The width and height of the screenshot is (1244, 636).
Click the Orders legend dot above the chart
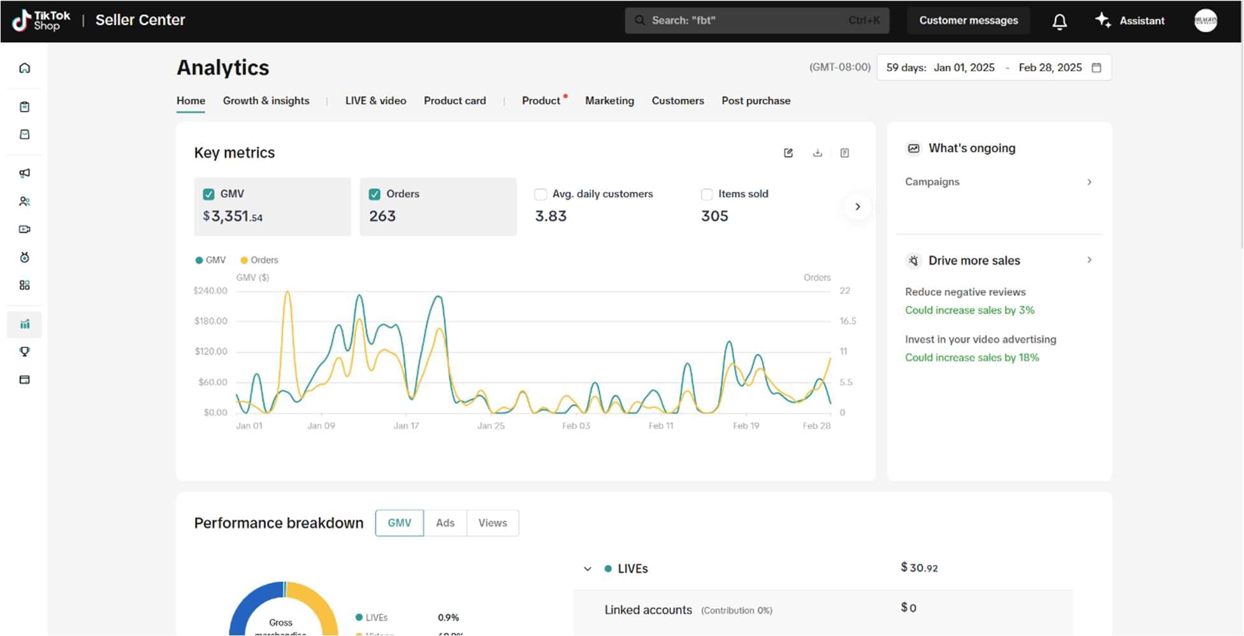click(x=244, y=260)
